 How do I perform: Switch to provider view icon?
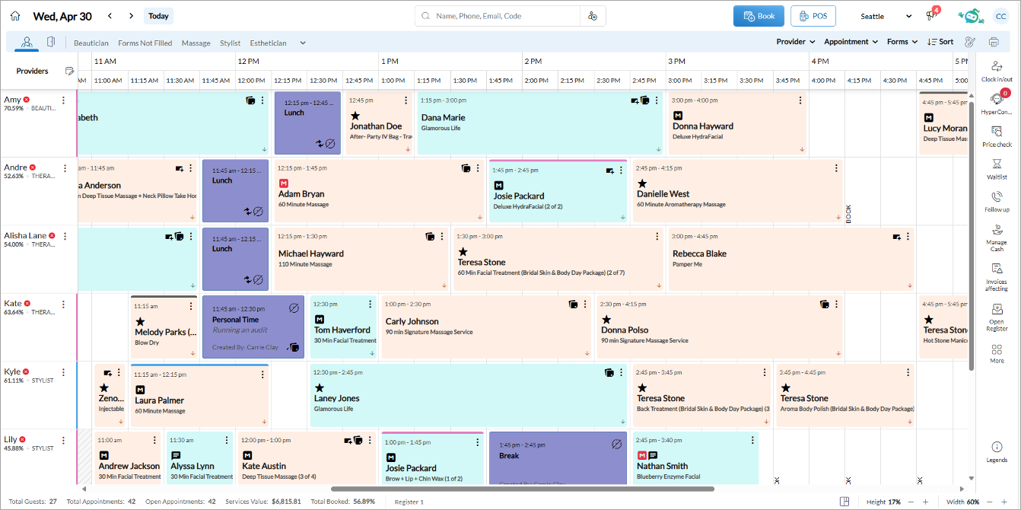pyautogui.click(x=27, y=43)
